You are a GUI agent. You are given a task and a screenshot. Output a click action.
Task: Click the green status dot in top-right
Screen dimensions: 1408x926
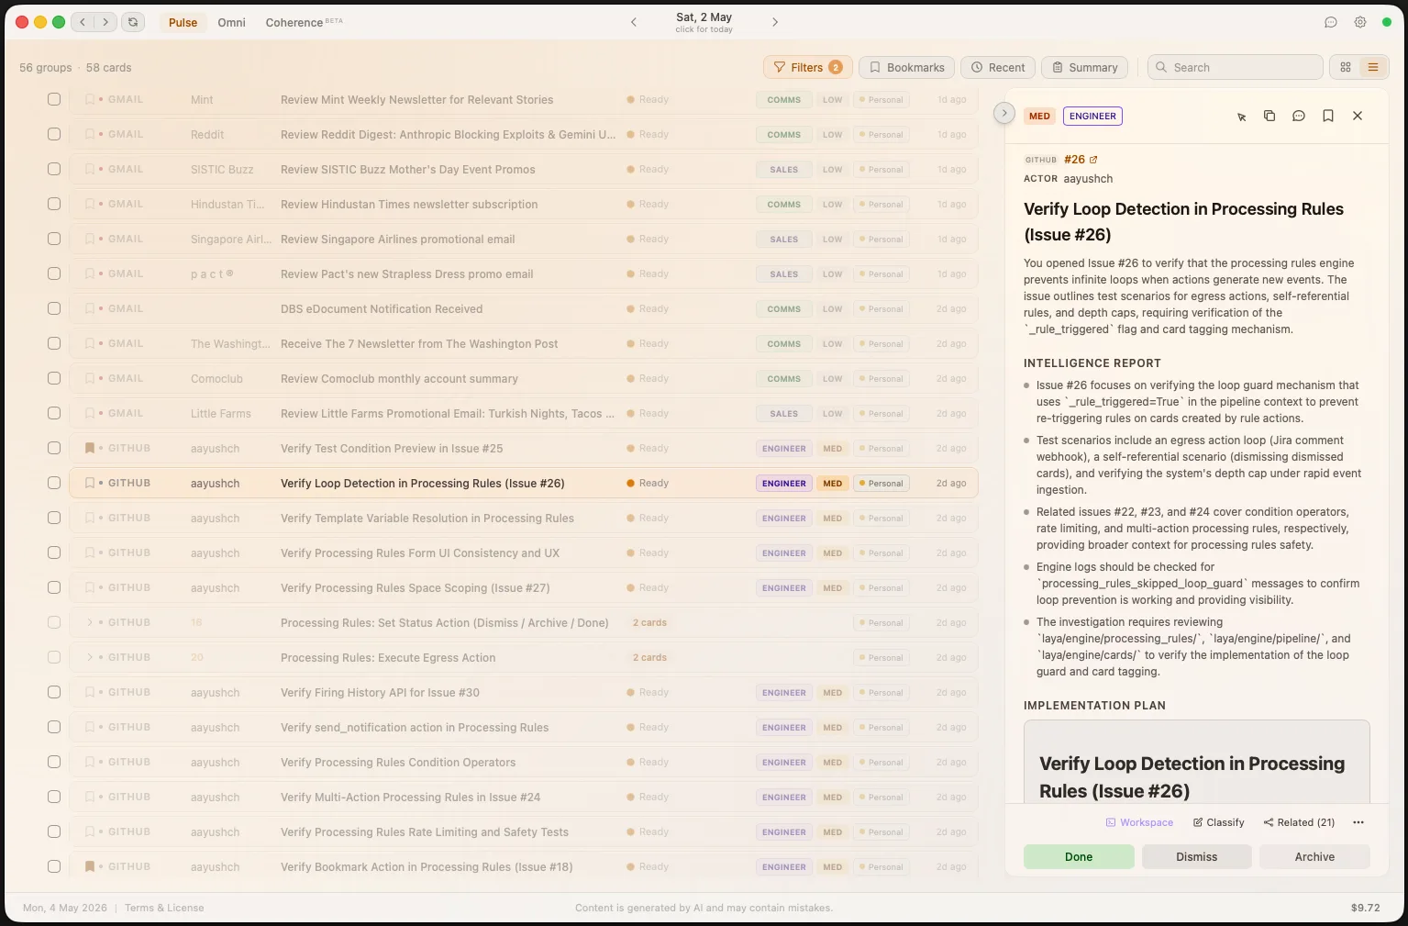coord(1387,22)
